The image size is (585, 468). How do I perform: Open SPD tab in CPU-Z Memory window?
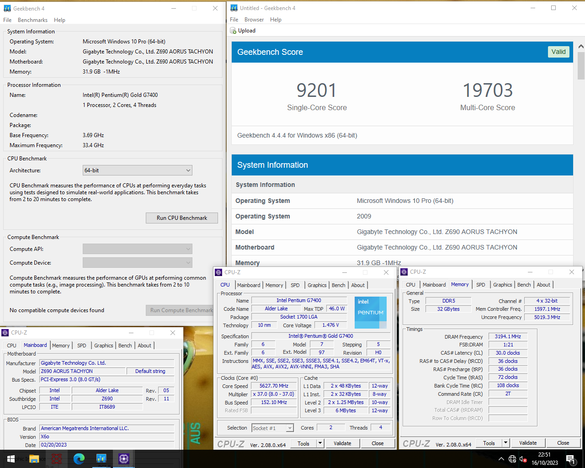481,285
